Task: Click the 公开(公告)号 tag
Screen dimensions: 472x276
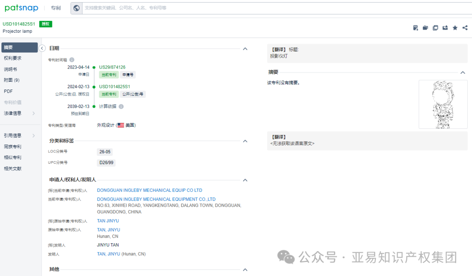Action: tap(133, 94)
